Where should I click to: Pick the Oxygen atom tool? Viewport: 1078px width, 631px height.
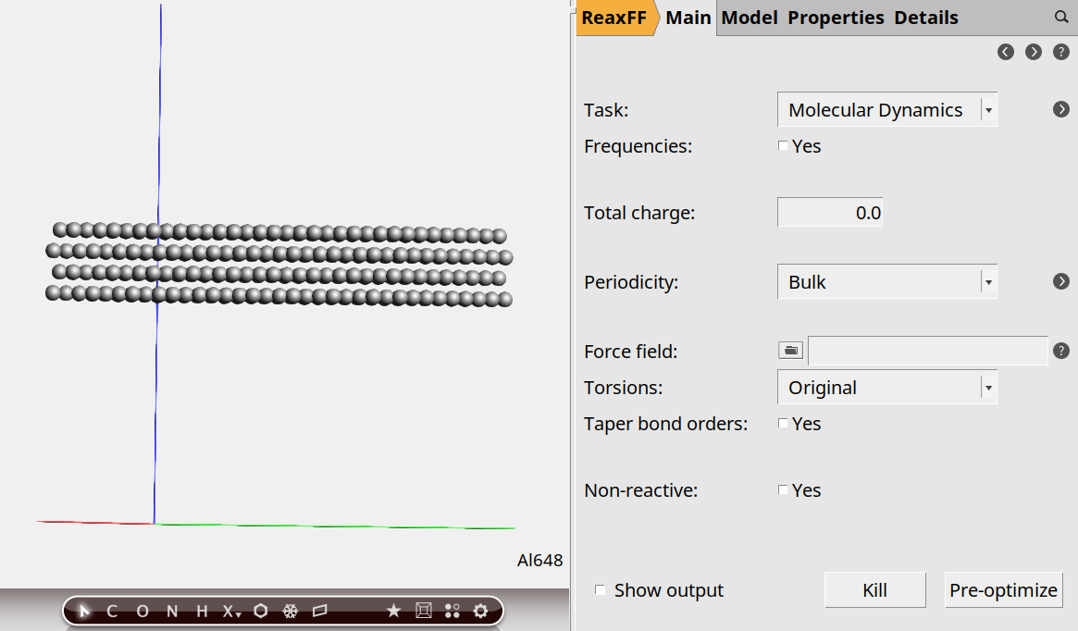[142, 611]
